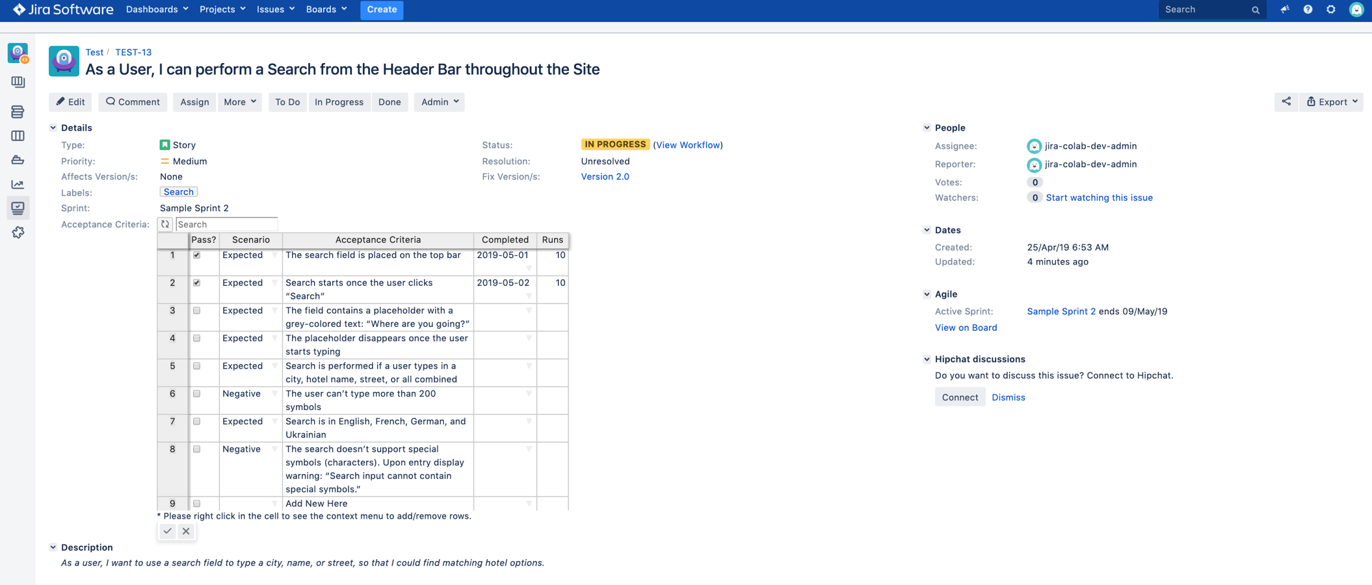Viewport: 1372px width, 585px height.
Task: Click the assignee avatar icon
Action: [1034, 146]
